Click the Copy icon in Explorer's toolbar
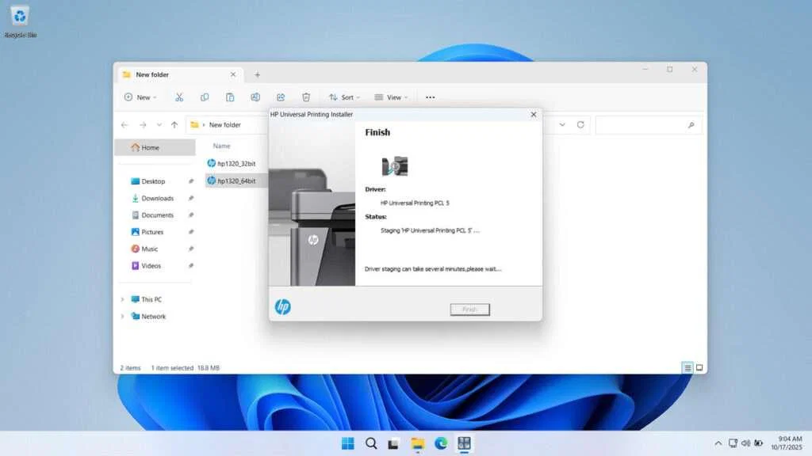 (205, 97)
